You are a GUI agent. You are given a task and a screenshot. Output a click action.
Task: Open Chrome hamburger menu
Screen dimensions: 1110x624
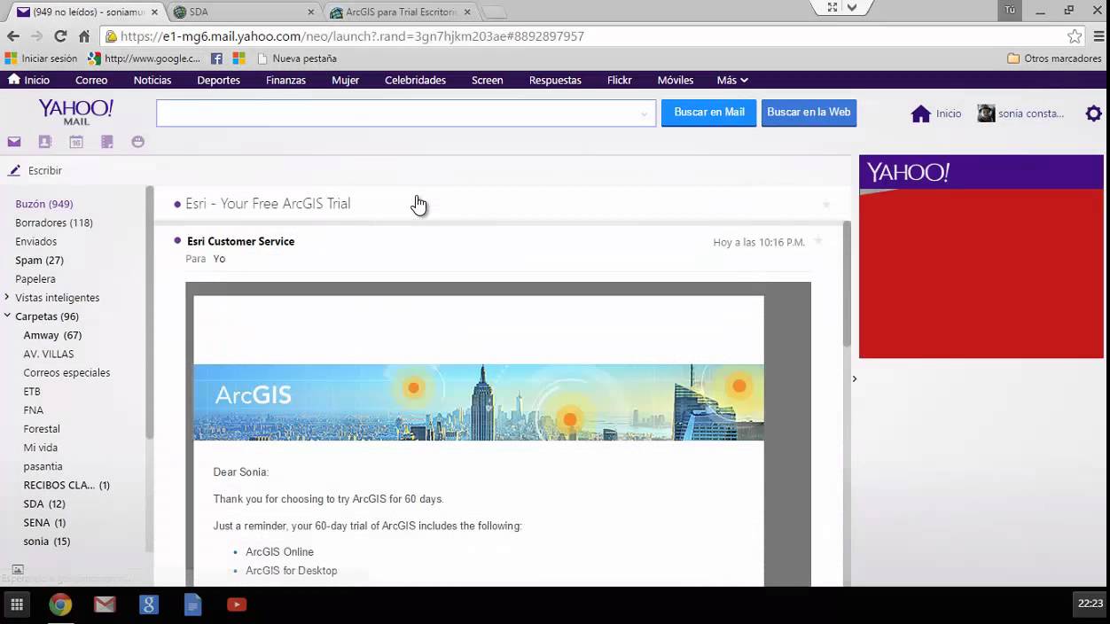pyautogui.click(x=1097, y=36)
